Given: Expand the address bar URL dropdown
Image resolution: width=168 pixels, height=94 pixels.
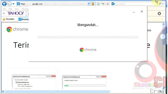Looking at the screenshot, I should pyautogui.click(x=89, y=4).
